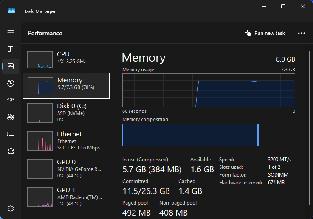The width and height of the screenshot is (313, 219).
Task: Maximize the Task Manager window
Action: point(283,7)
